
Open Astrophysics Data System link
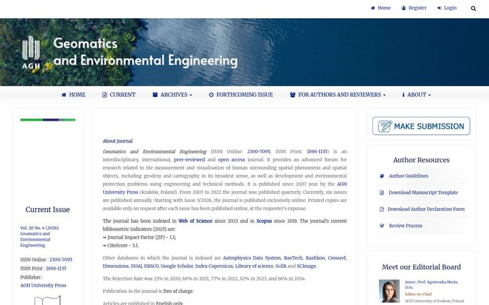coord(252,258)
